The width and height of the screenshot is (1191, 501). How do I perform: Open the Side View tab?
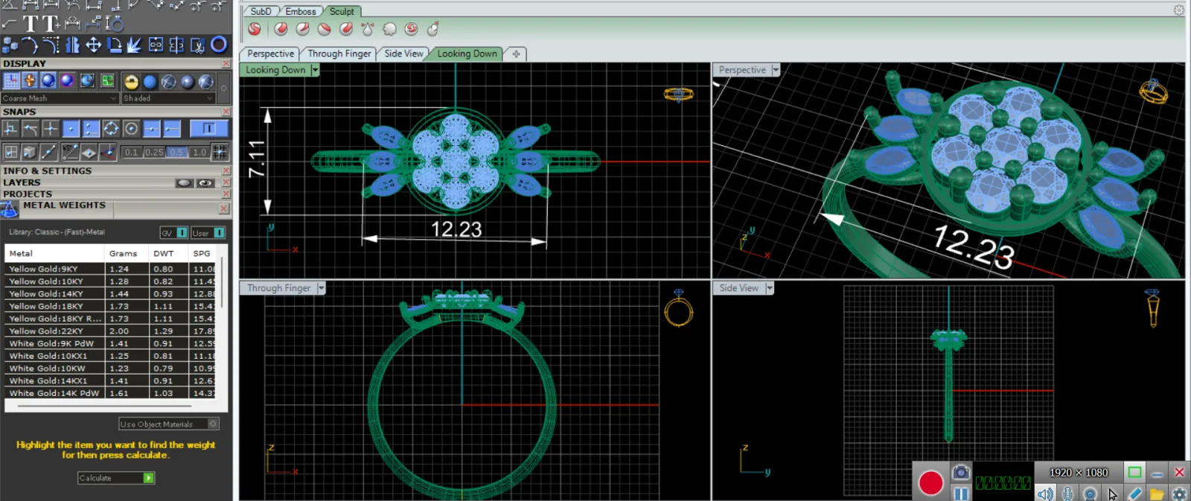point(403,54)
